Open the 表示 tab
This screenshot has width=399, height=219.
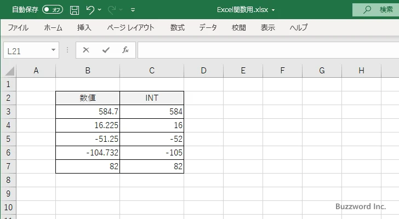pos(267,27)
